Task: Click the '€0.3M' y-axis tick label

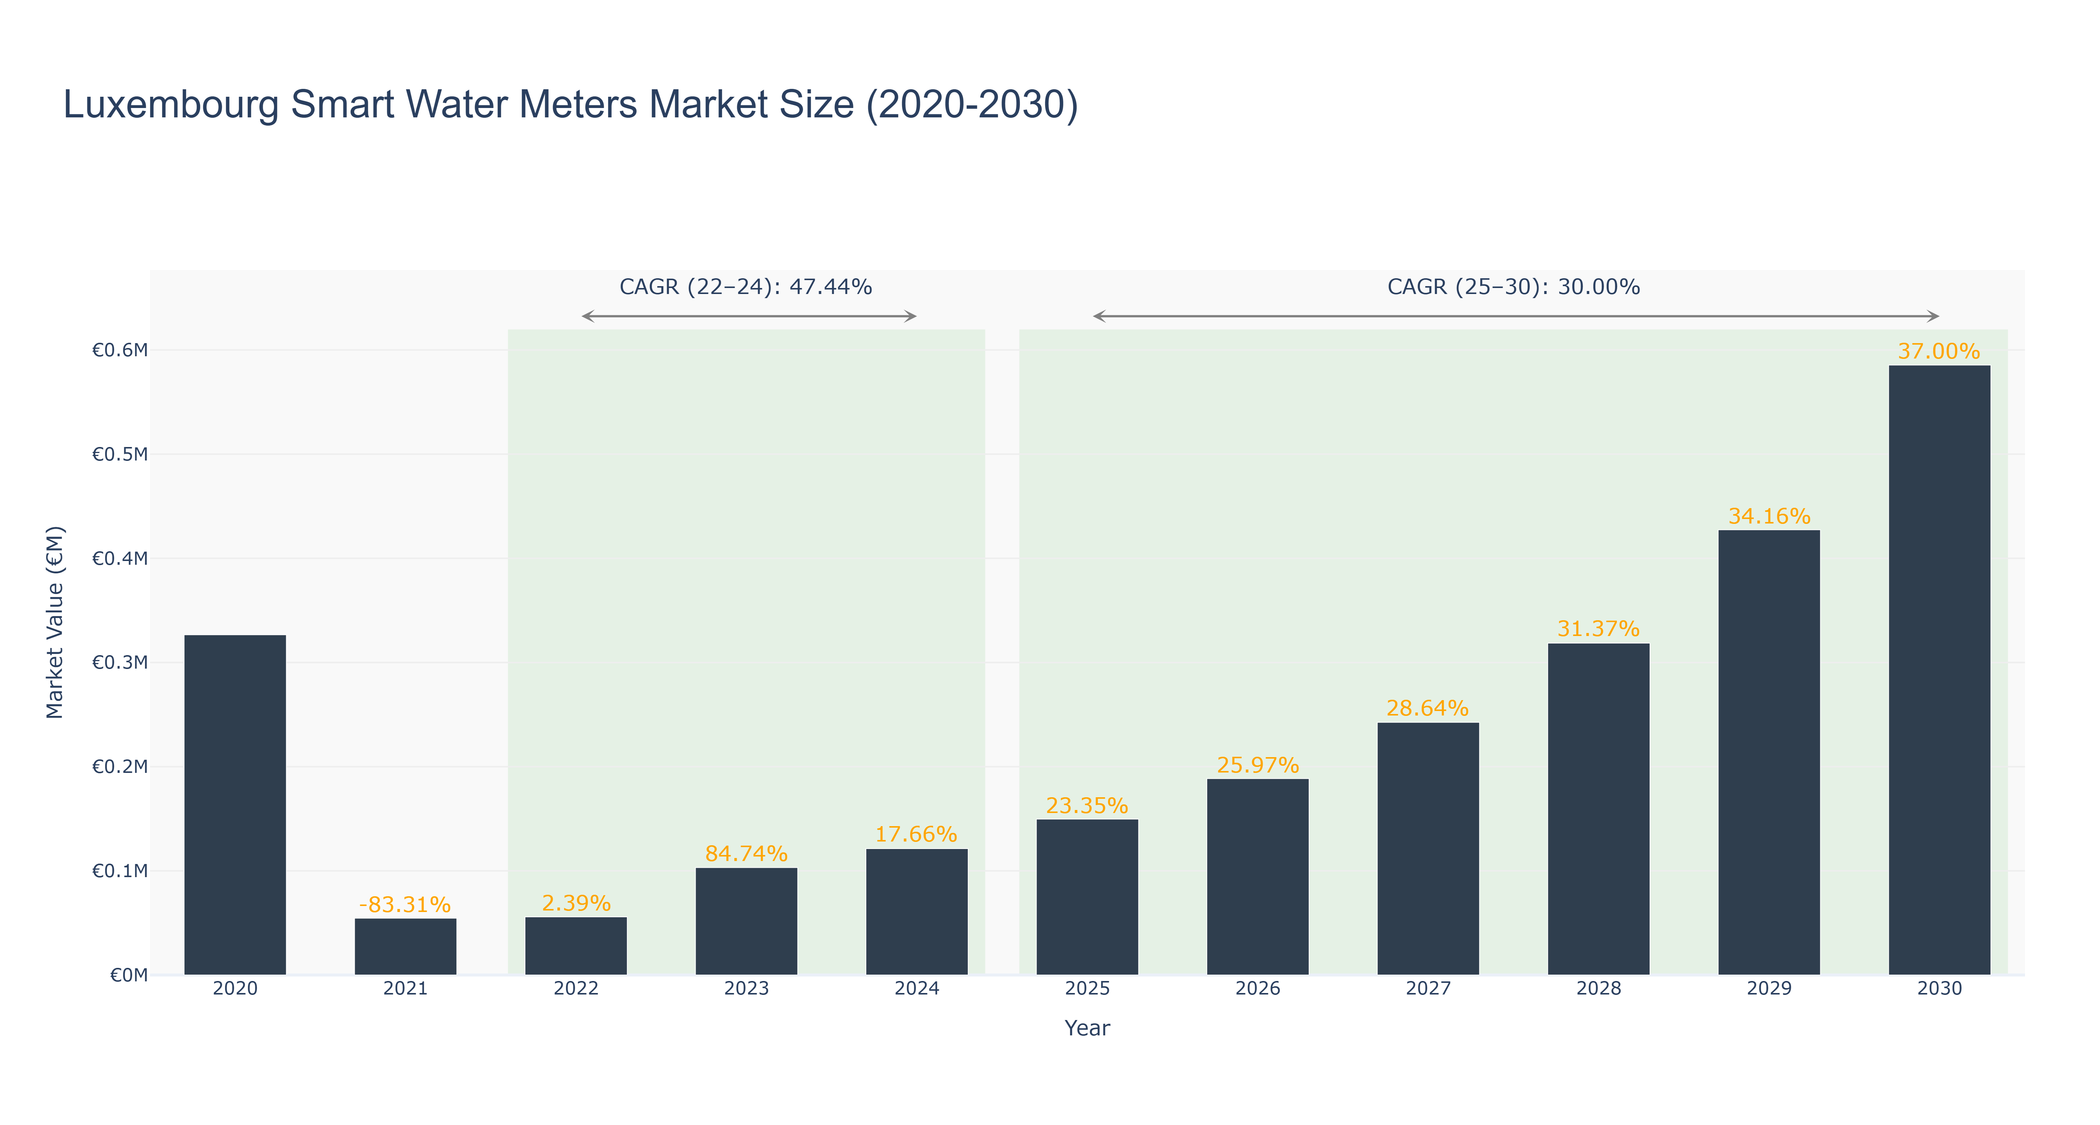Action: point(120,663)
